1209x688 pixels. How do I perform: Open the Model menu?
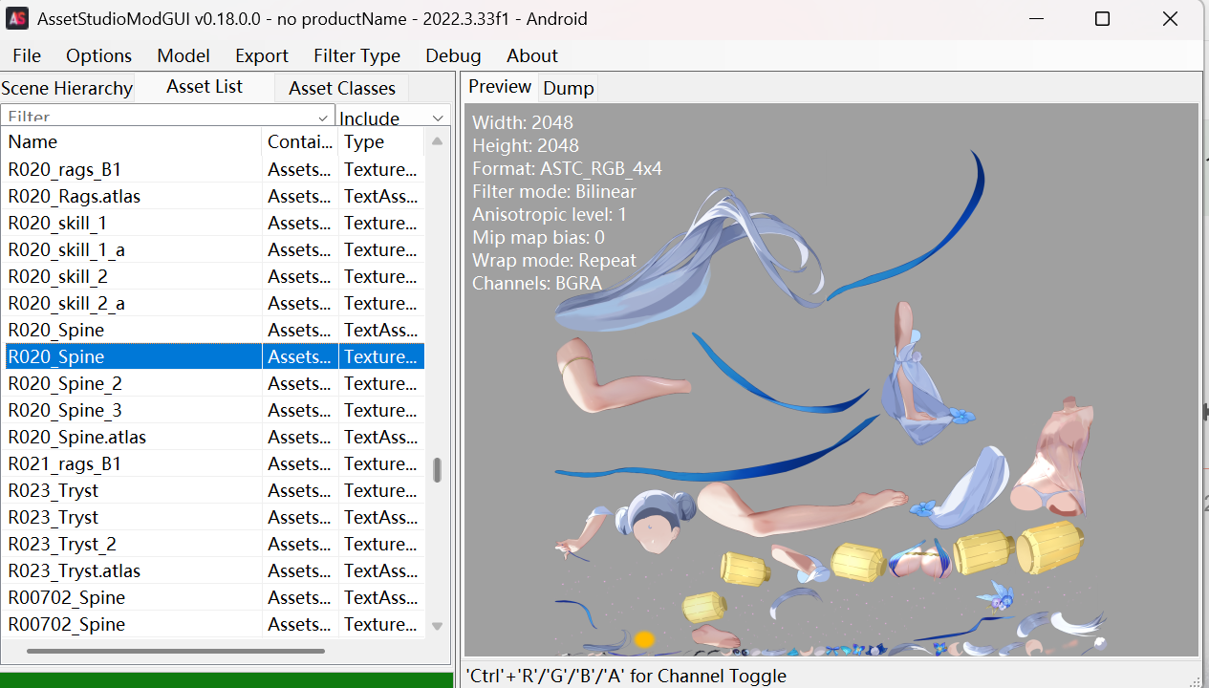[x=184, y=55]
